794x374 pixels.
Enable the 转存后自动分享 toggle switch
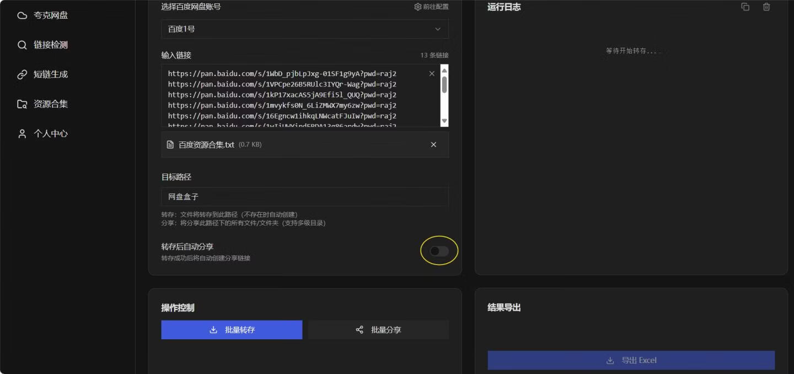click(439, 251)
